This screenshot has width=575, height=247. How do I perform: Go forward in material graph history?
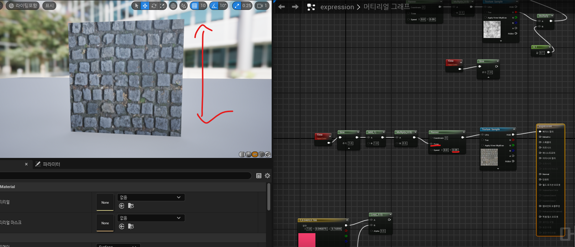pos(295,7)
